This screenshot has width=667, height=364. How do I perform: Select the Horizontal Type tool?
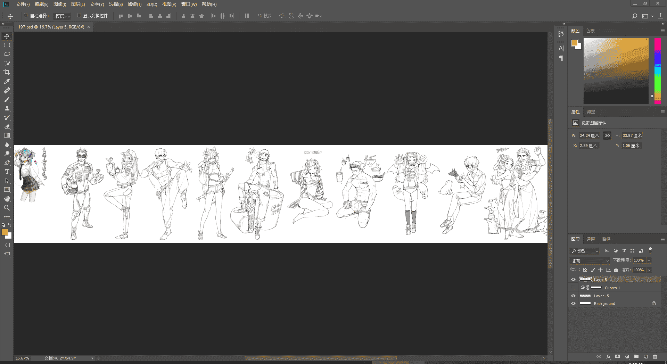(x=7, y=172)
